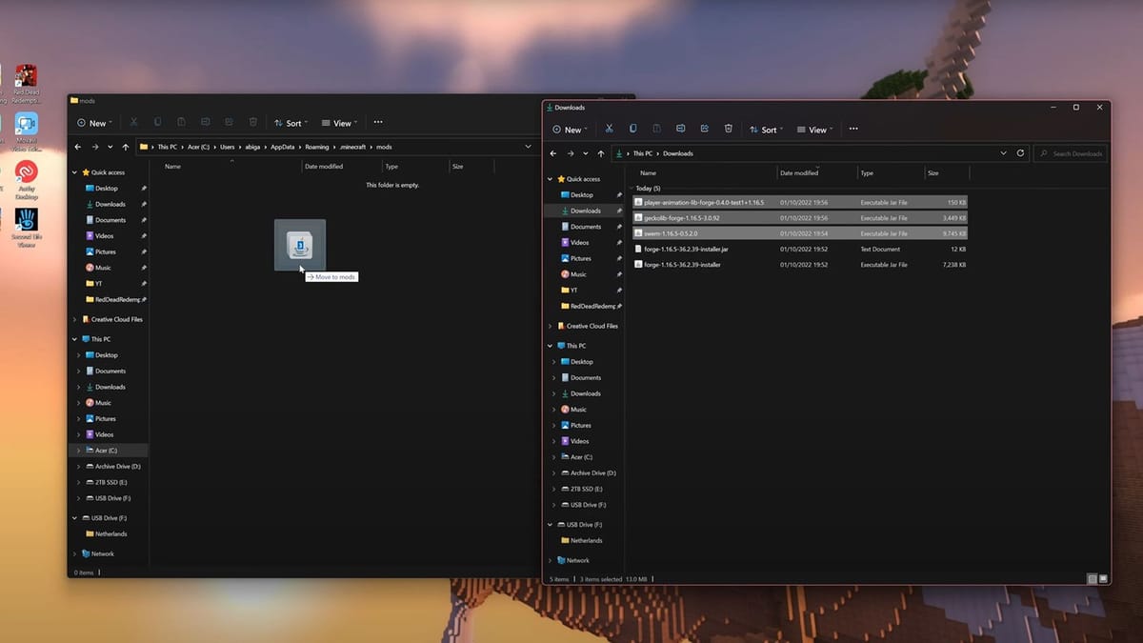The height and width of the screenshot is (643, 1143).
Task: Click the Copy icon in Downloads window
Action: coord(632,129)
